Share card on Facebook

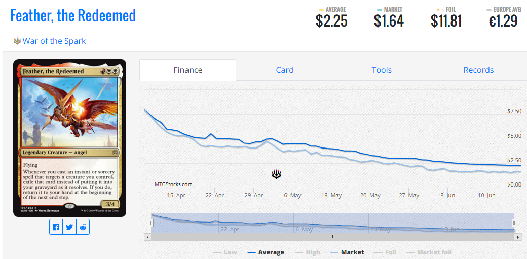56,227
